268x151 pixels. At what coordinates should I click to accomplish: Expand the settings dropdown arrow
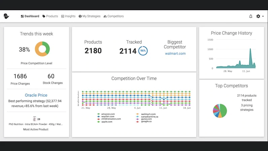click(263, 16)
